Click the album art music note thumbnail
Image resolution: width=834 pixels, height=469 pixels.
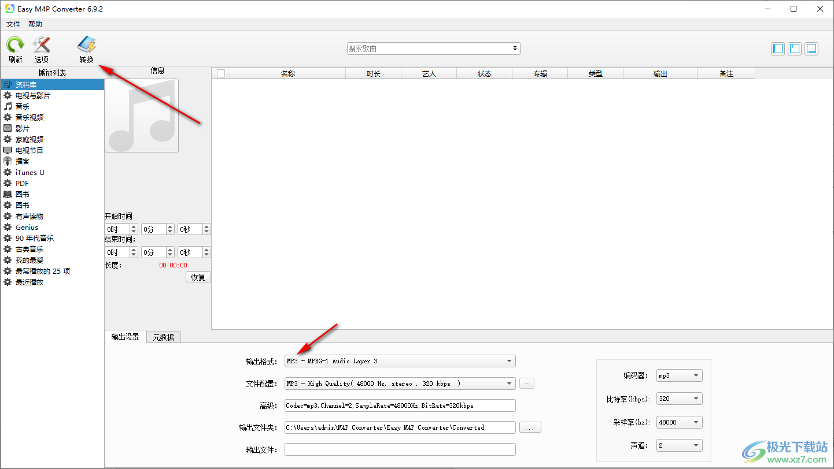(142, 116)
